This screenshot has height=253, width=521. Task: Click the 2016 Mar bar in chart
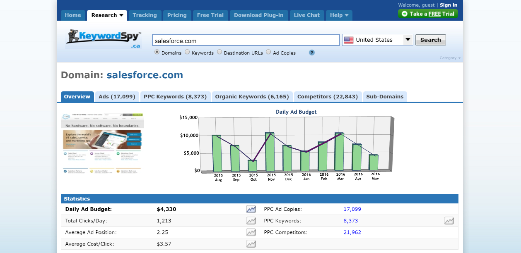(339, 152)
